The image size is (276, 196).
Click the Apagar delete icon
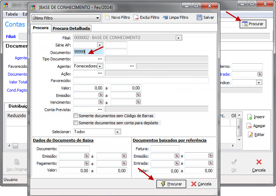tap(250, 126)
